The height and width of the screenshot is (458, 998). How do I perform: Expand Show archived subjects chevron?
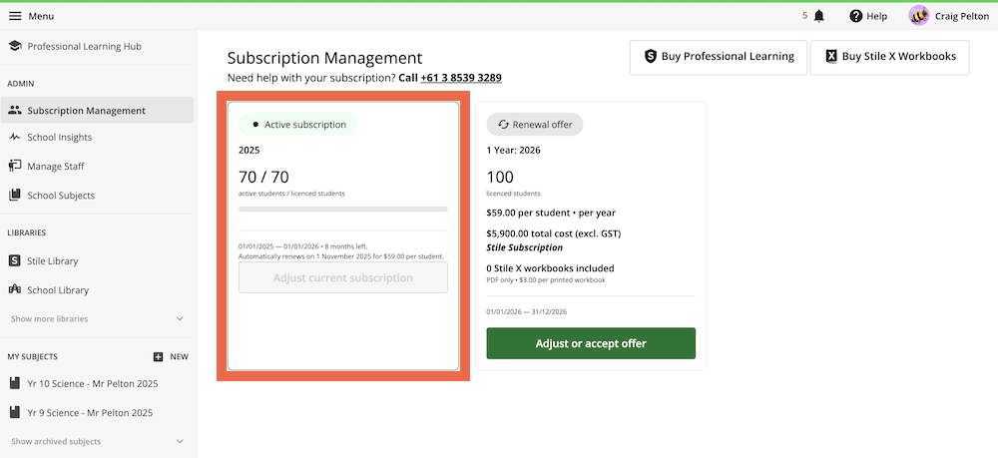(180, 441)
